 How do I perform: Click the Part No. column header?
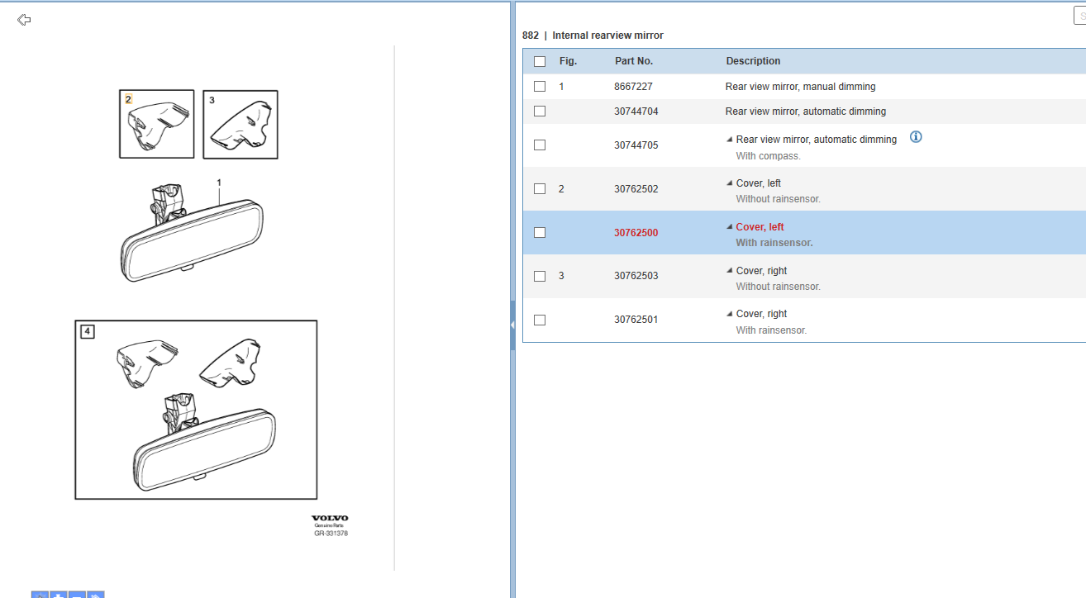[x=634, y=61]
